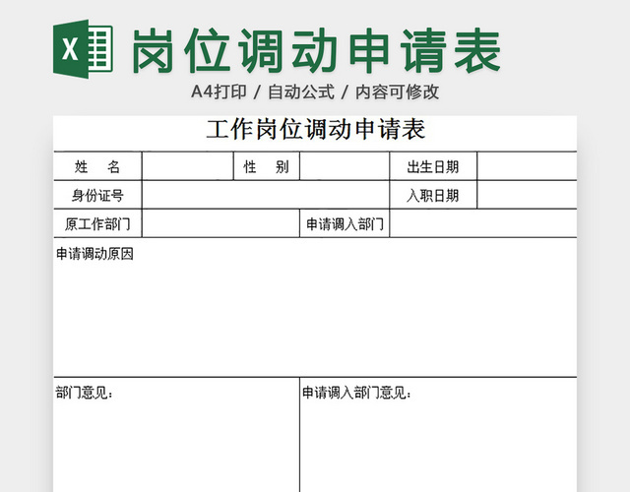Viewport: 630px width, 492px height.
Task: Click the empty field next to 入职日期
Action: coord(528,195)
